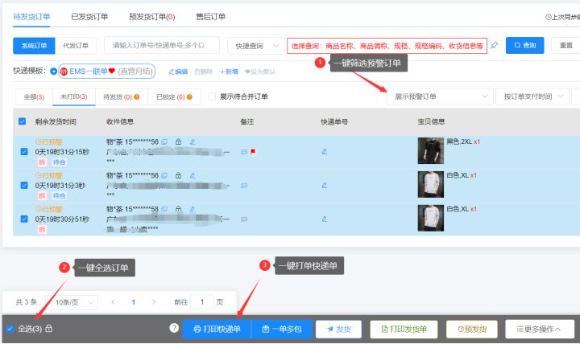Enable the 展示待合并订单 checkbox
Viewport: 580px width, 344px height.
212,96
